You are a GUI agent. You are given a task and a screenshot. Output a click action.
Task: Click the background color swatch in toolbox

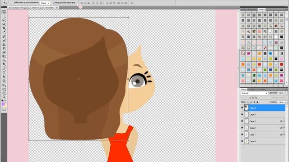pyautogui.click(x=5, y=106)
